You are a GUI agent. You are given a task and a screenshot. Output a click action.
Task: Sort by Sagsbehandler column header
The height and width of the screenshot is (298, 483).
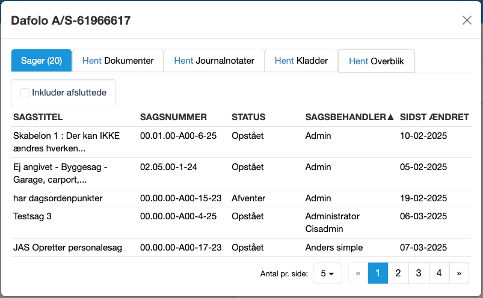click(349, 117)
